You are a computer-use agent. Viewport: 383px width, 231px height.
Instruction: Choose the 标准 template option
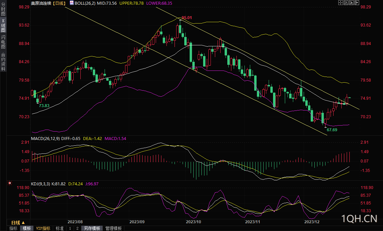[60, 228]
